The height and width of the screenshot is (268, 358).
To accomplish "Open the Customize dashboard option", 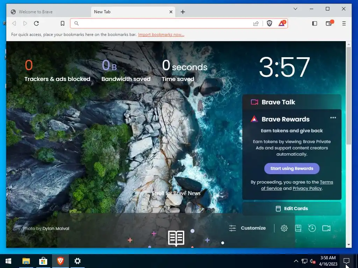I will (247, 228).
